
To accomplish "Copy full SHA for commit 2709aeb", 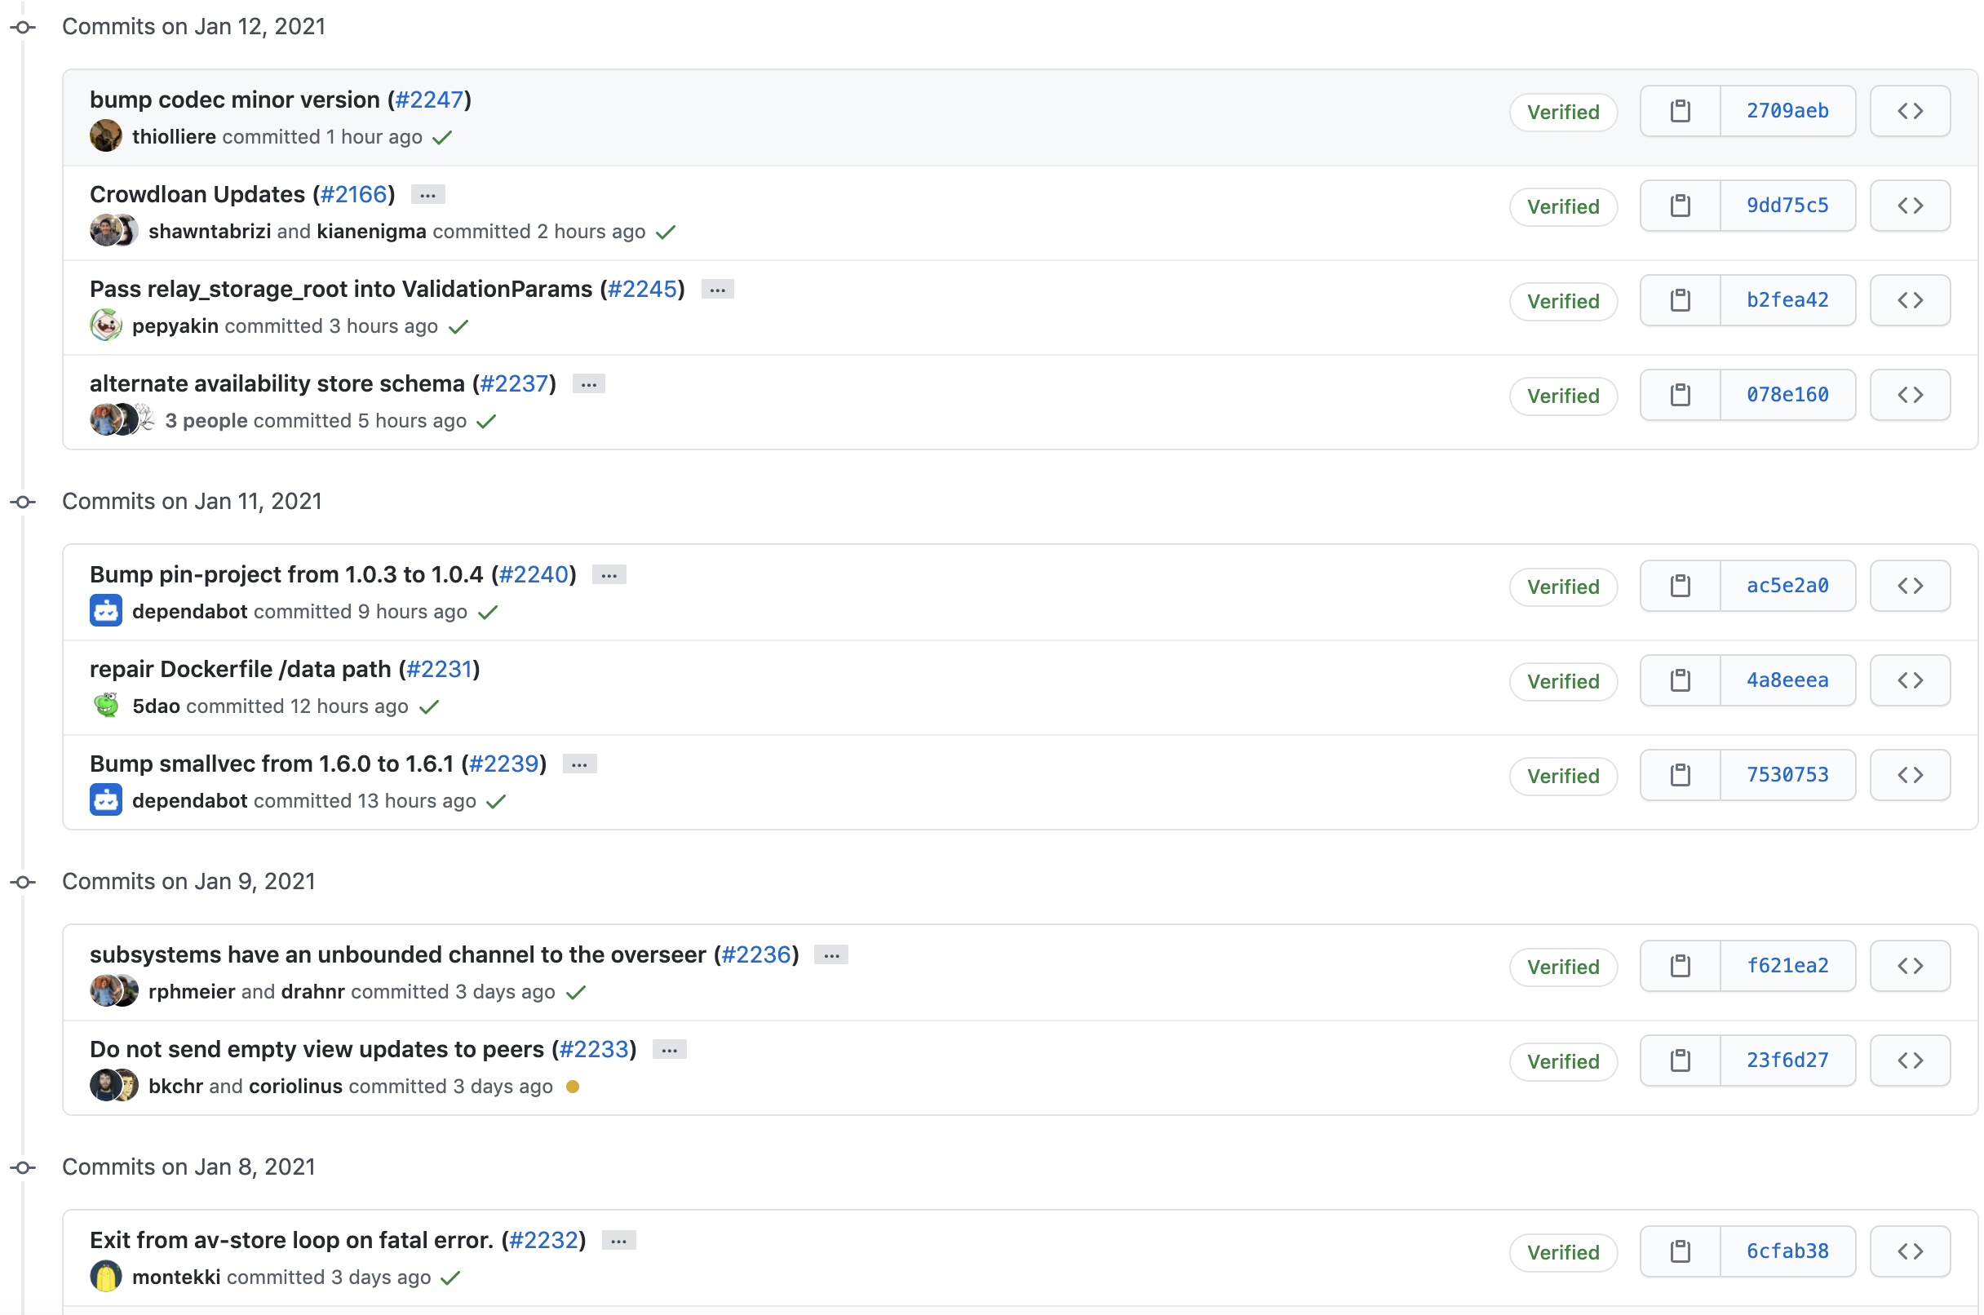I will pos(1680,111).
